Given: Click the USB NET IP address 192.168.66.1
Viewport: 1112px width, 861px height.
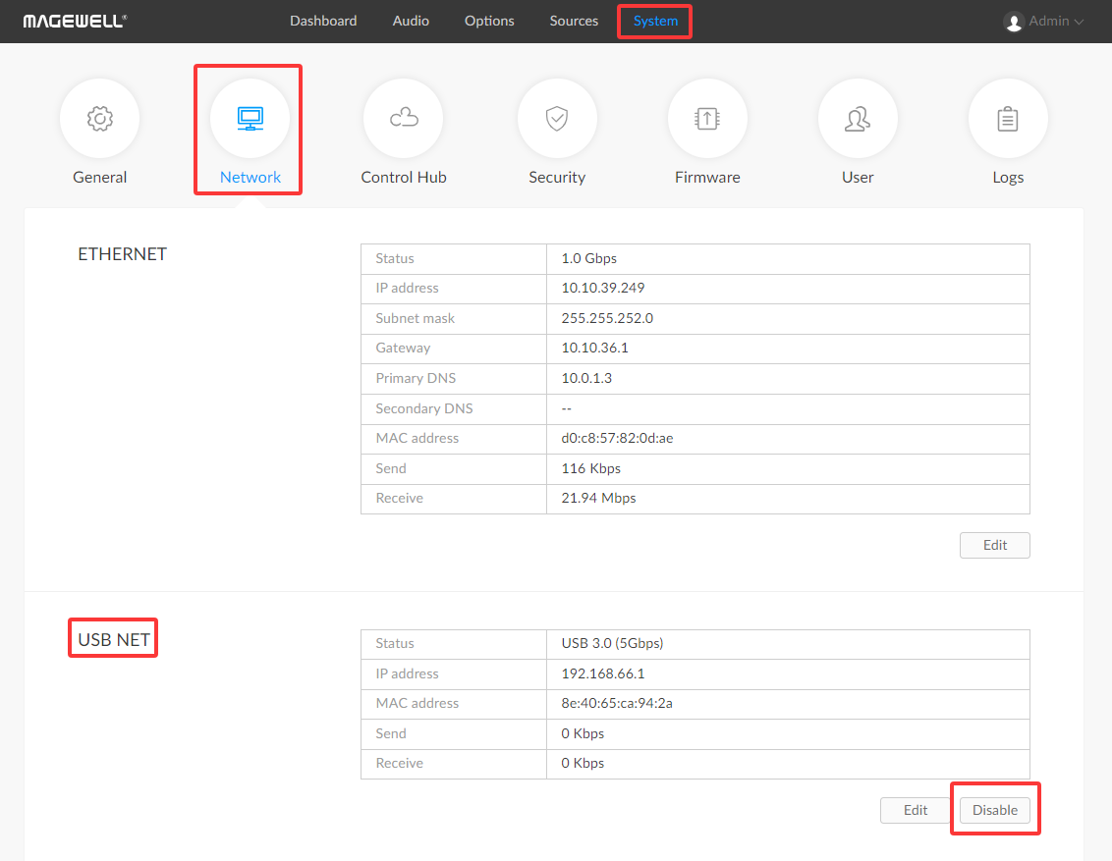Looking at the screenshot, I should pos(603,673).
